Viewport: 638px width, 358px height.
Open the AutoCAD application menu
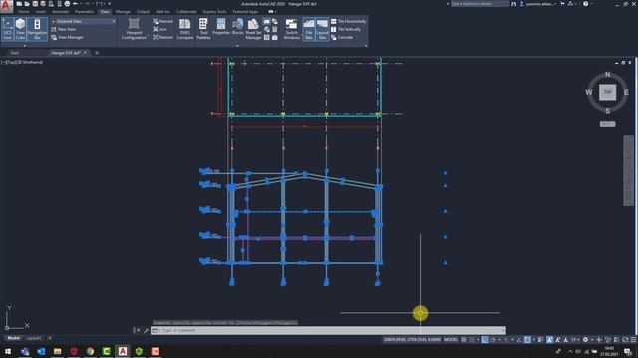click(x=6, y=6)
